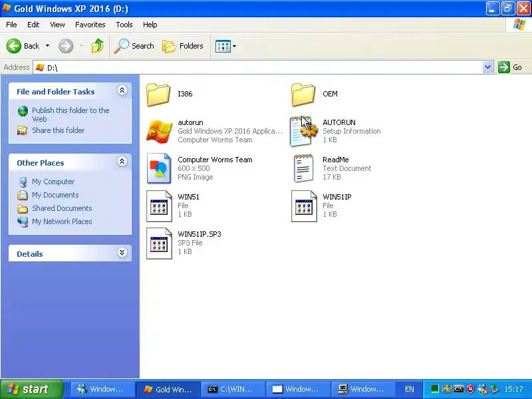The height and width of the screenshot is (399, 532).
Task: Open the Favorites menu
Action: 90,25
